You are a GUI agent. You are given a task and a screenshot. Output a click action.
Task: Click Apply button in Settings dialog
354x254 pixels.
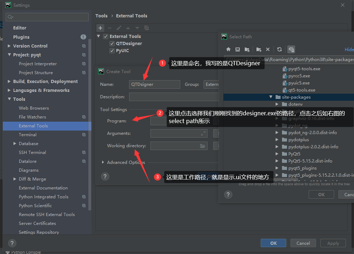click(x=333, y=243)
